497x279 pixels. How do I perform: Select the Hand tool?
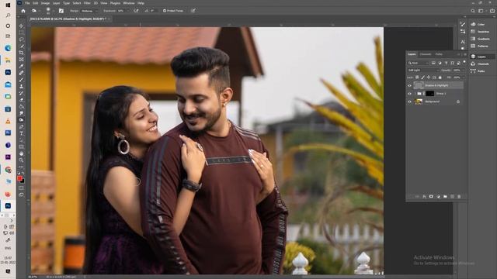22,153
